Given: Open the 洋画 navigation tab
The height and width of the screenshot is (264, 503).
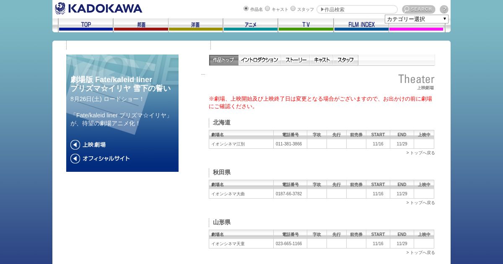Looking at the screenshot, I should pos(196,25).
